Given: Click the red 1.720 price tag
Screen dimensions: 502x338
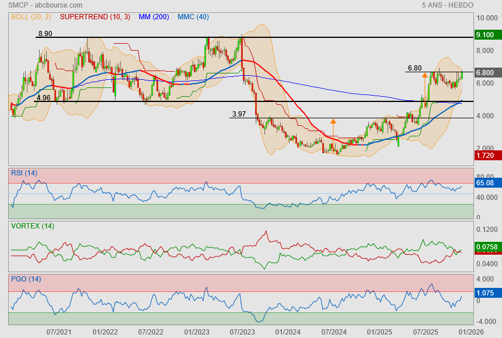Looking at the screenshot, I should pos(486,157).
